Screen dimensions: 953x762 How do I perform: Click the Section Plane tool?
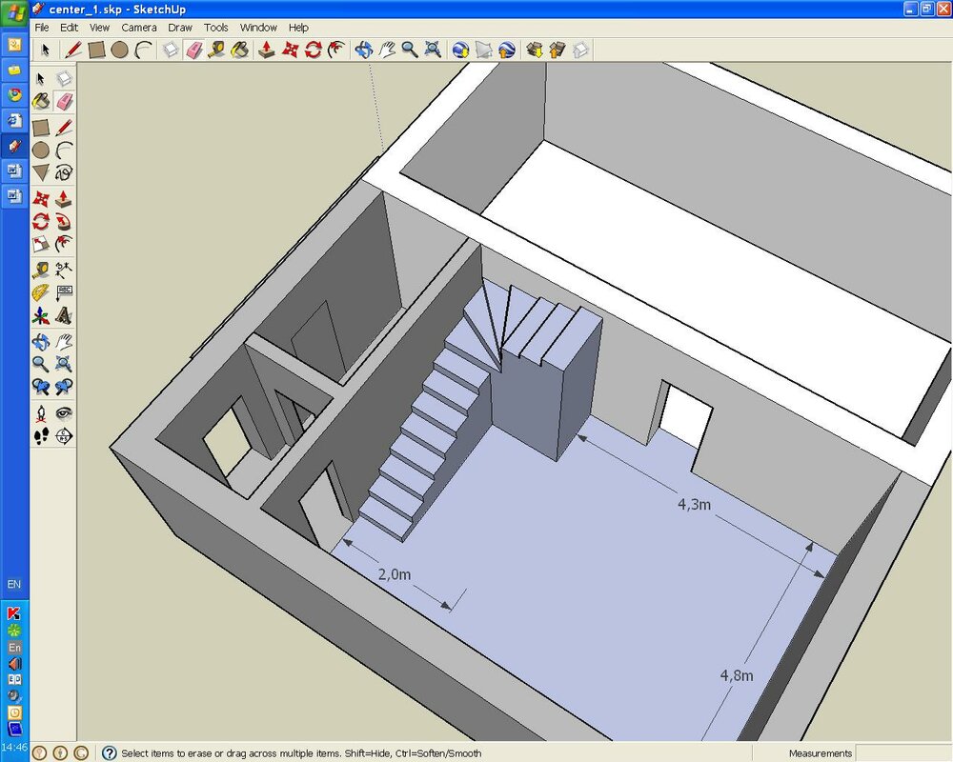[x=64, y=436]
